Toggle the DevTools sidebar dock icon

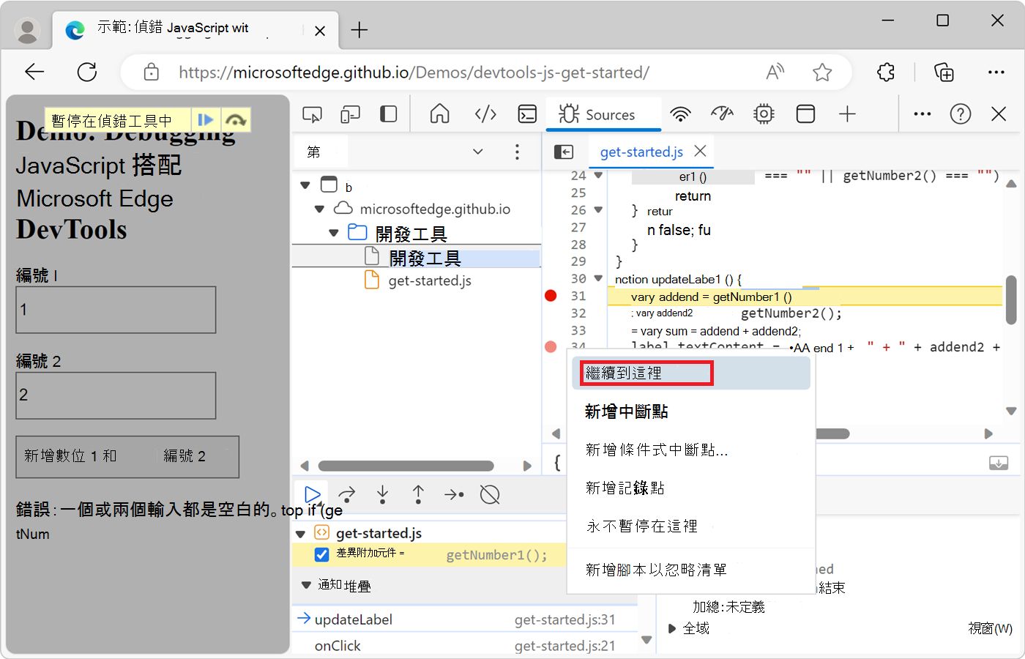coord(389,114)
